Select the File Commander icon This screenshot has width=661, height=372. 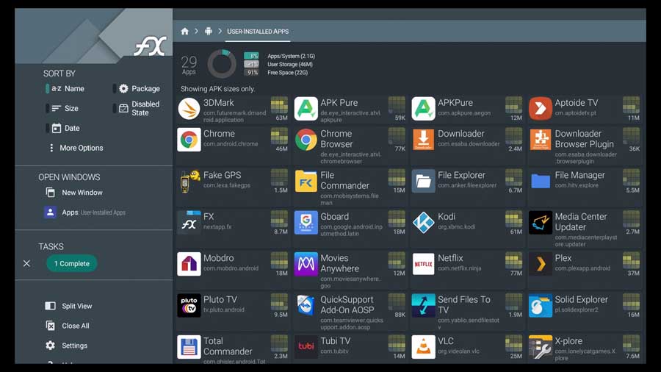click(306, 182)
